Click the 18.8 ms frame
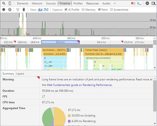This screenshot has width=157, height=126. pyautogui.click(x=35, y=42)
